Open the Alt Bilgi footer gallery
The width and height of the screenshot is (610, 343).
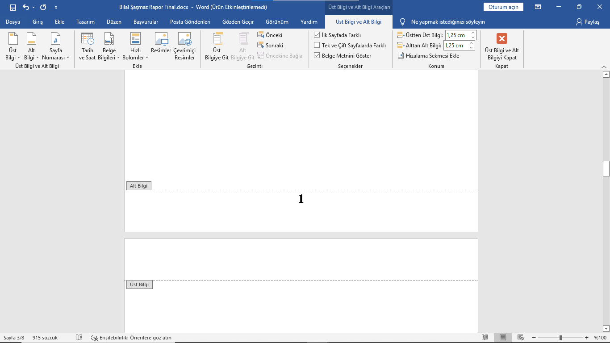click(x=31, y=46)
